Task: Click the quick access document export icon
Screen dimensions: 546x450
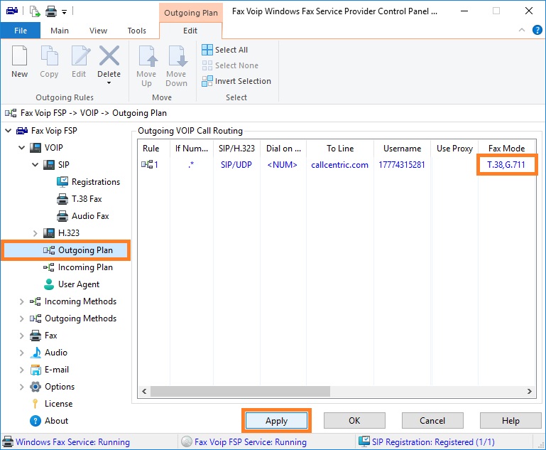Action: coord(35,11)
